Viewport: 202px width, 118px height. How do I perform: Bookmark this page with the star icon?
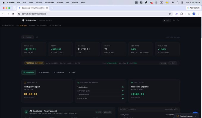click(x=170, y=14)
